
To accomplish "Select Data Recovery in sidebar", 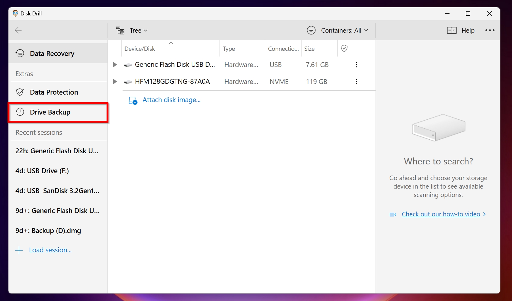I will (58, 53).
